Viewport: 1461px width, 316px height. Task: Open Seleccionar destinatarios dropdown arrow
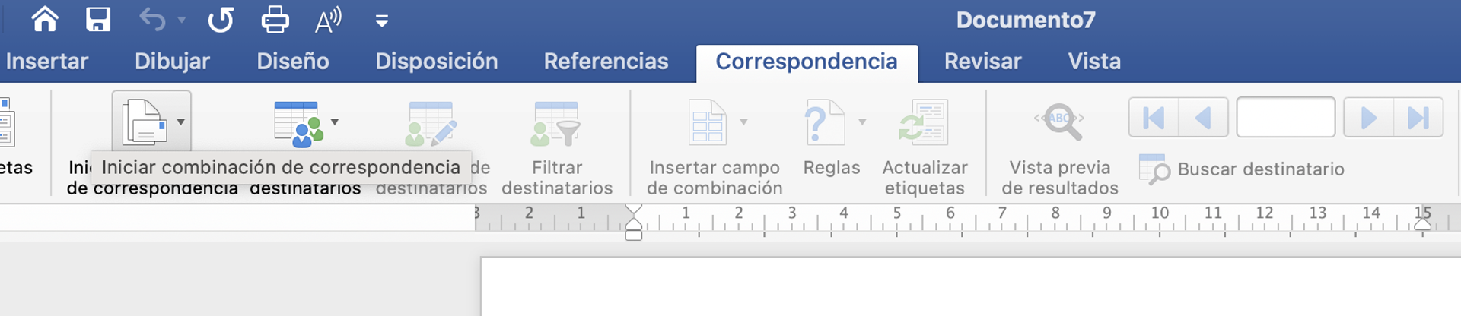point(335,122)
